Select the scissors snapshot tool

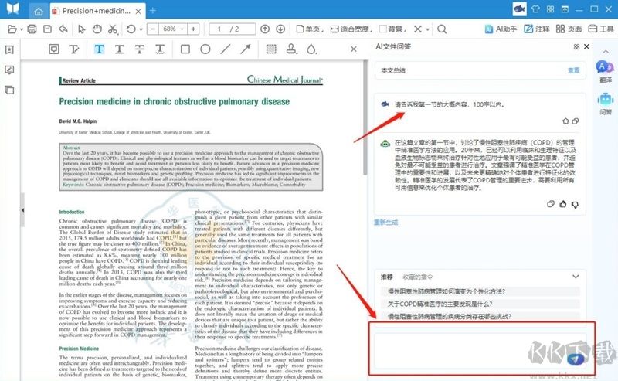click(x=113, y=29)
